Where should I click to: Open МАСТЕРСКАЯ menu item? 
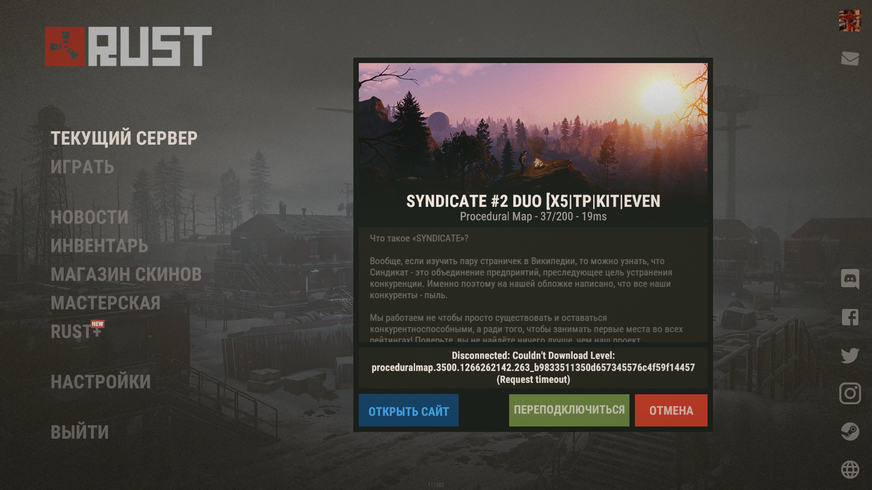pos(105,303)
